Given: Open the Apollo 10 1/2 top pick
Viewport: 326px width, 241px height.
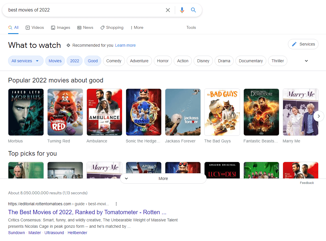Looking at the screenshot, I should click(x=144, y=168).
